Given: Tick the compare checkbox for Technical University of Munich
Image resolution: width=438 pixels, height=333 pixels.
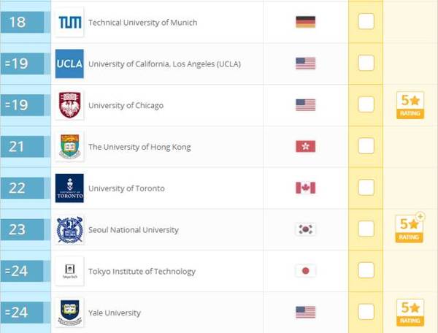Looking at the screenshot, I should coord(366,21).
